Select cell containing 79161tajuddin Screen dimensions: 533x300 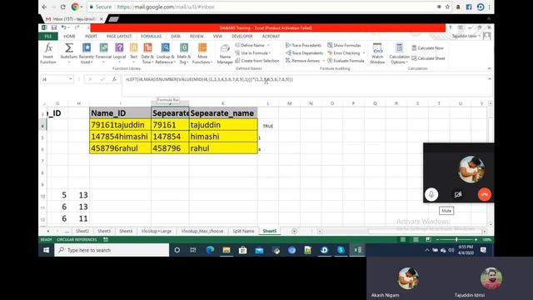(120, 125)
